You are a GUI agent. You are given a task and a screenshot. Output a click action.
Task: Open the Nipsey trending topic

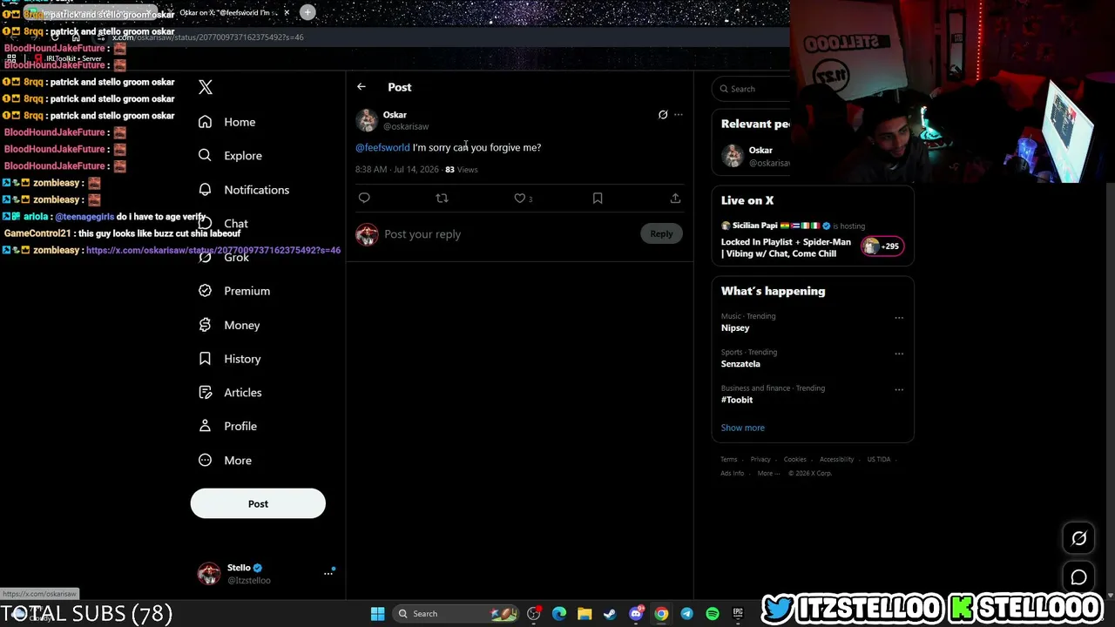click(x=735, y=328)
